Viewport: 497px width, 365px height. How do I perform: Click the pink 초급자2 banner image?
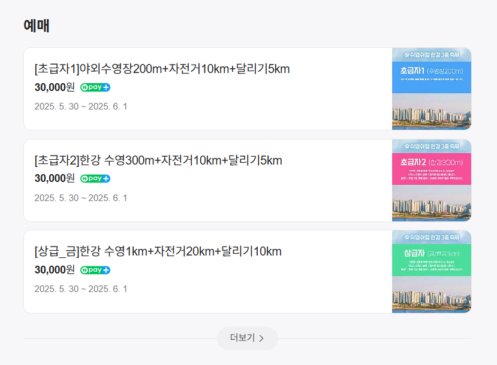click(432, 180)
